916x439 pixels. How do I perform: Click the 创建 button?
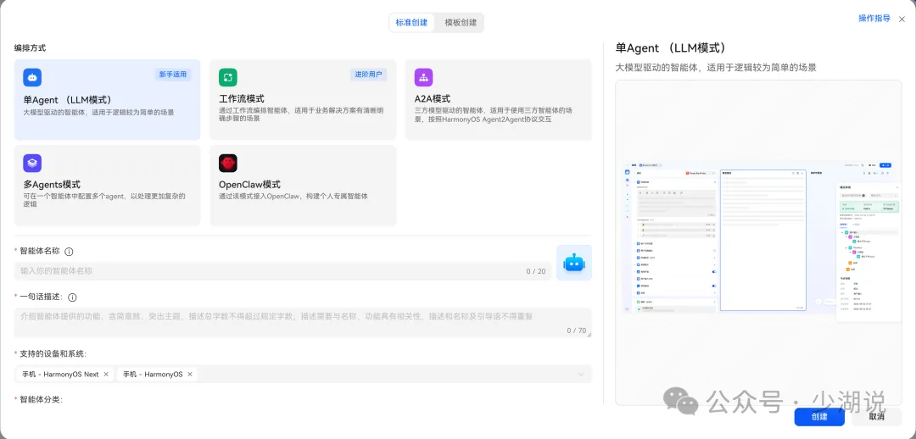click(x=819, y=416)
